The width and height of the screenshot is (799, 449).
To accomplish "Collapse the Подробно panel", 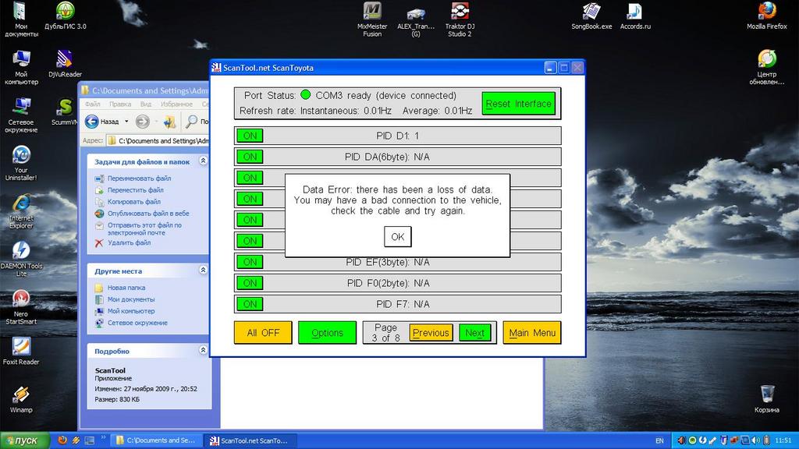I will pos(203,350).
